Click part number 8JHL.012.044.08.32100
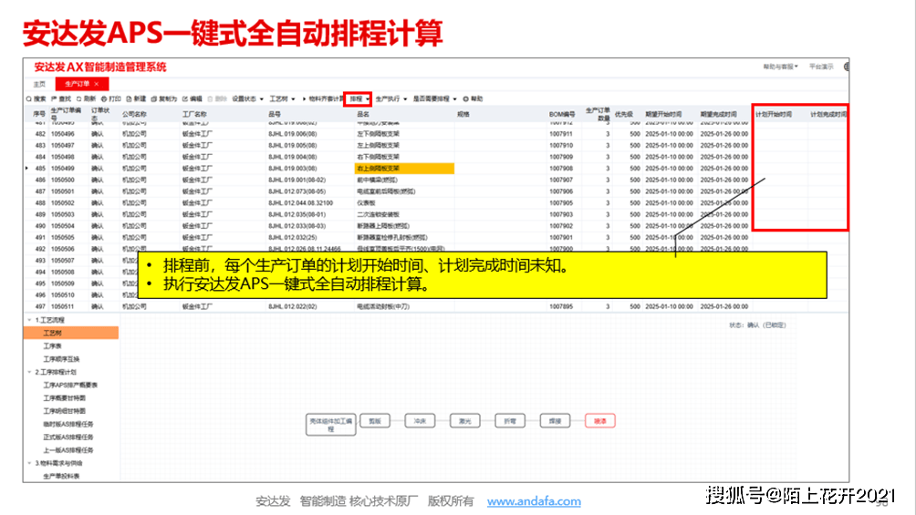The image size is (916, 515). coord(300,203)
